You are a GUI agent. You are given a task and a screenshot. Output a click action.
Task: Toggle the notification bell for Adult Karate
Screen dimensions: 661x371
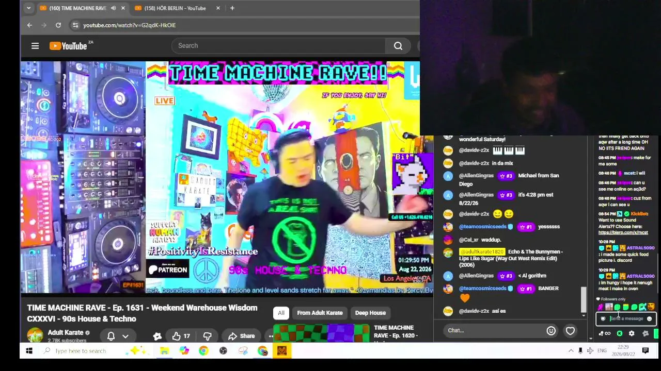111,336
